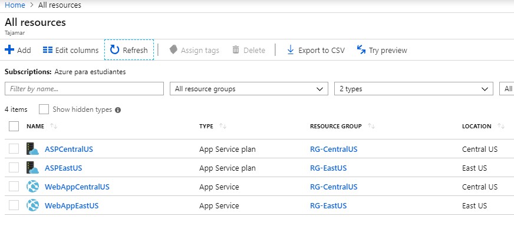Screen dimensions: 514x226
Task: Click the ASPCentralUS App Service plan icon
Action: coord(33,149)
